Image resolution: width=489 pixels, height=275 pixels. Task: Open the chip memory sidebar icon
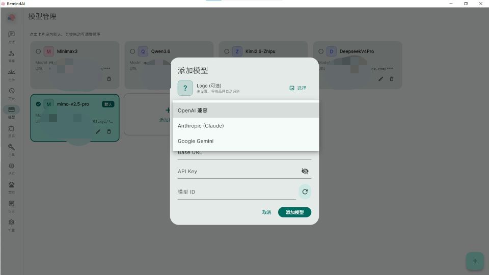tap(12, 166)
